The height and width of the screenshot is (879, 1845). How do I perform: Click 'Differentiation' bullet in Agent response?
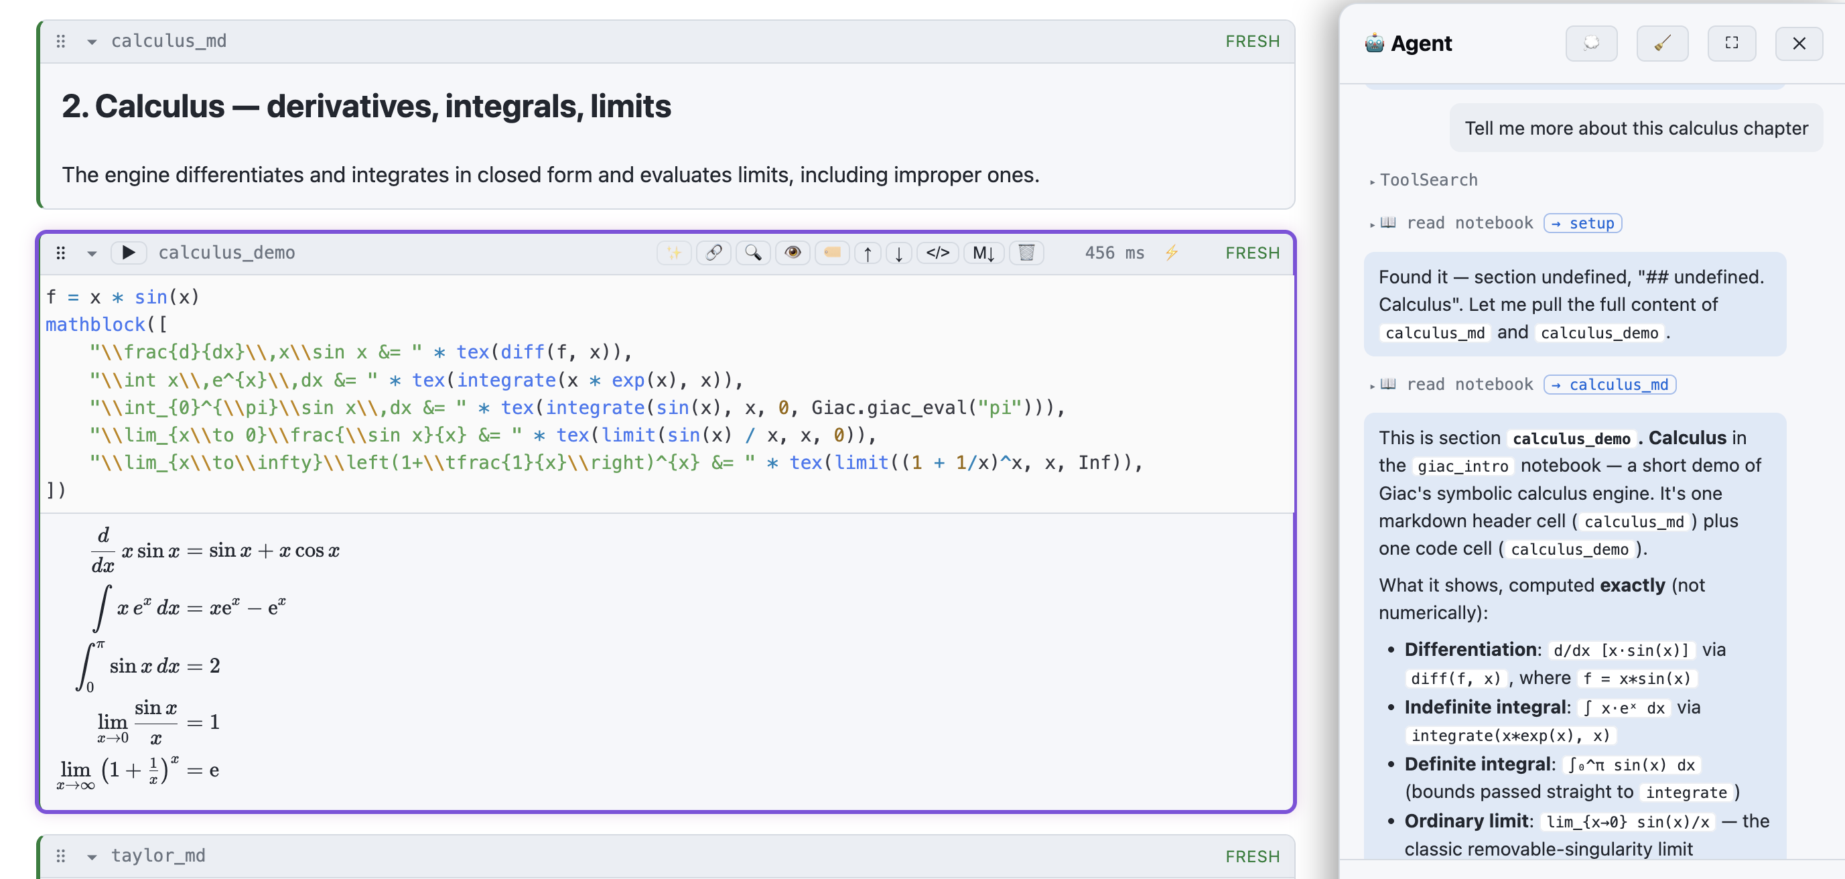click(x=1472, y=649)
